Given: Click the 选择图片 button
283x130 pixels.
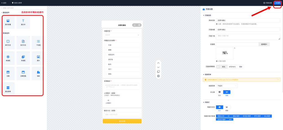Looking at the screenshot, I should pyautogui.click(x=264, y=44).
